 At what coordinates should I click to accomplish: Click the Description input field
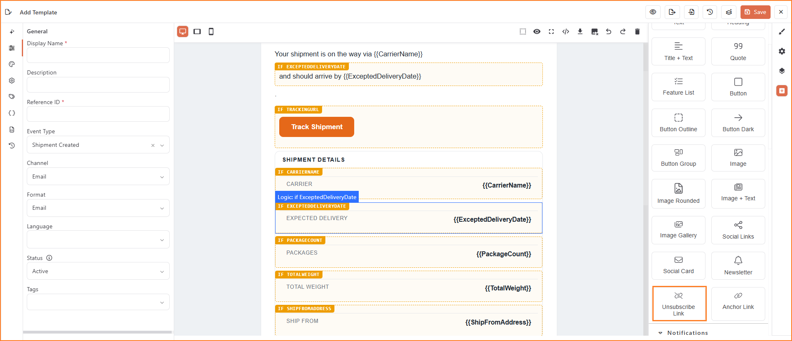click(98, 85)
